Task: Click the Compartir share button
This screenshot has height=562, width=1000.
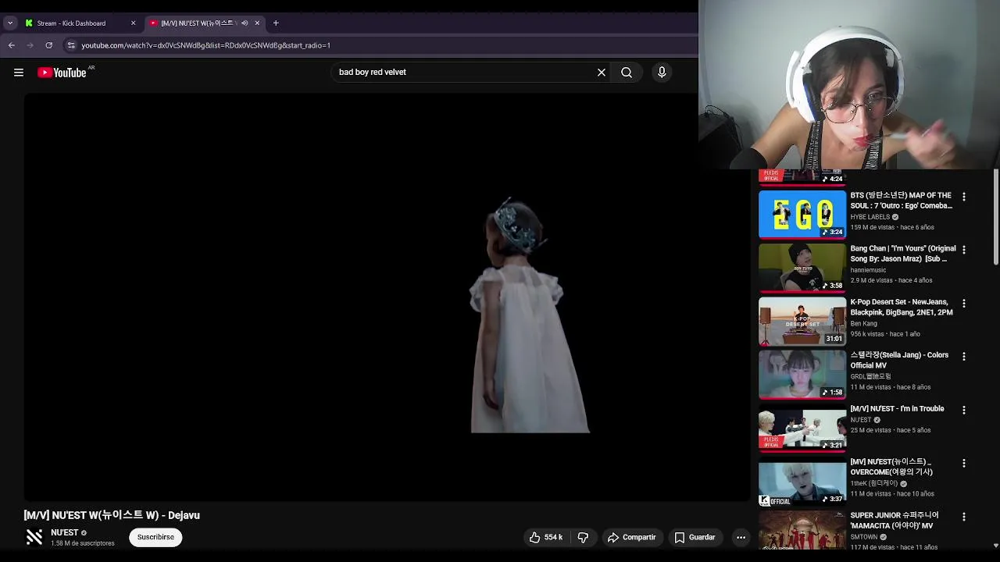Action: pos(631,537)
